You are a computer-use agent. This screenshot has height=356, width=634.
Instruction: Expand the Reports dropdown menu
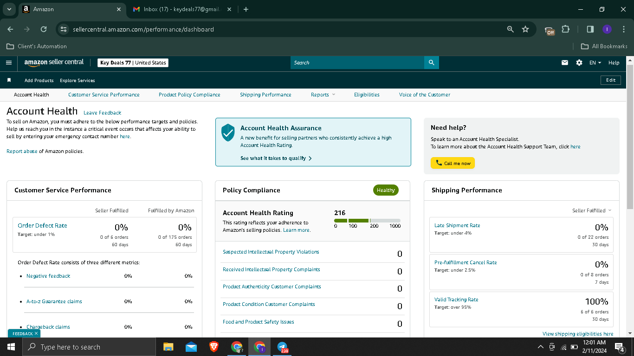[x=323, y=95]
